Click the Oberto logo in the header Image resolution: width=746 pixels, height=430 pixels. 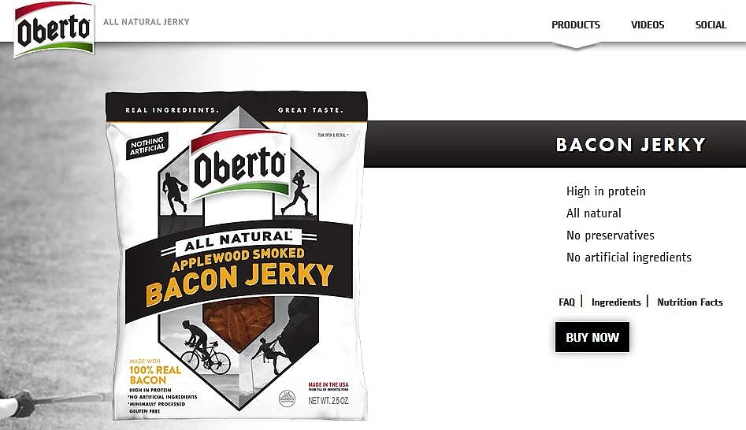pyautogui.click(x=54, y=28)
